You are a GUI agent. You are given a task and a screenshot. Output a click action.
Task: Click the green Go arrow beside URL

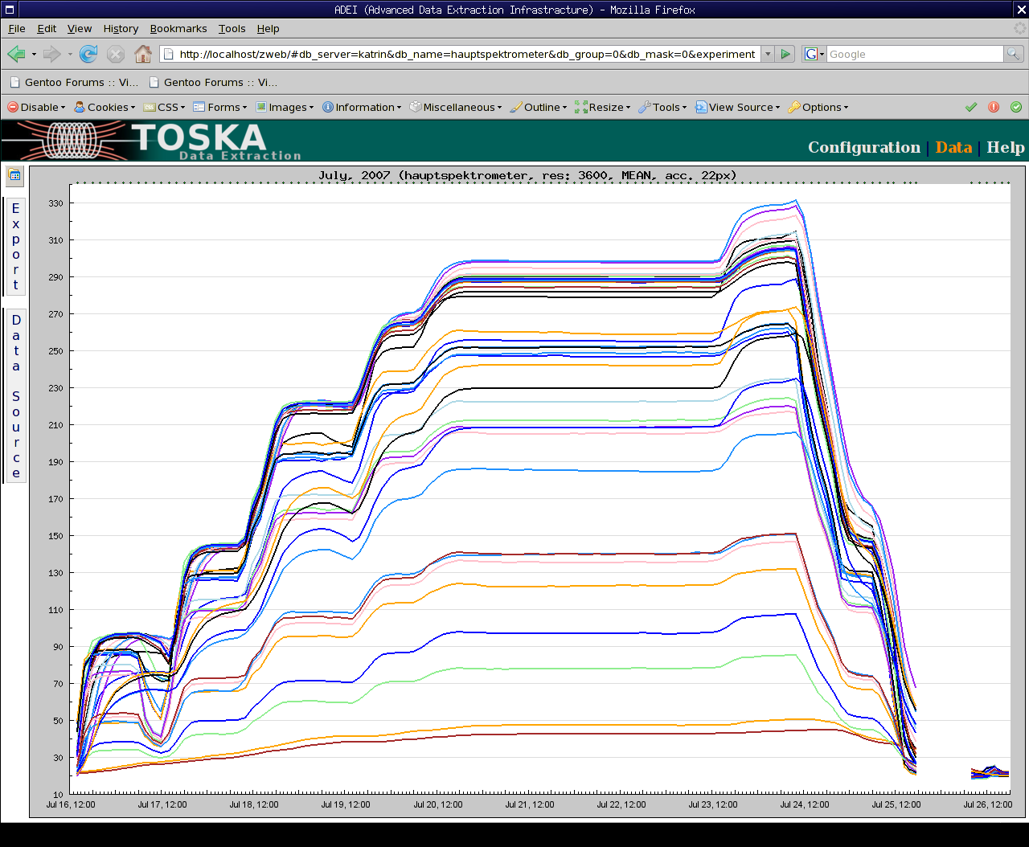pyautogui.click(x=786, y=54)
